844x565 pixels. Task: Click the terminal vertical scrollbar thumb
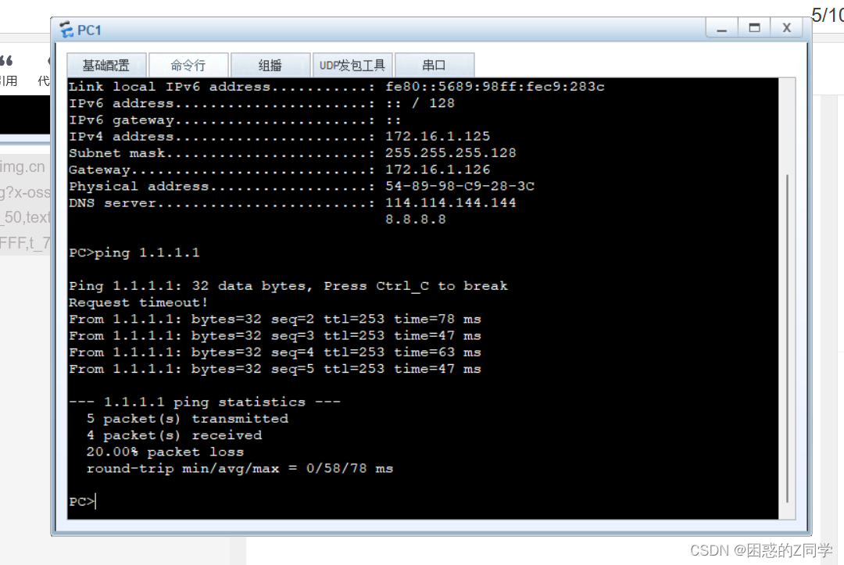coord(787,338)
